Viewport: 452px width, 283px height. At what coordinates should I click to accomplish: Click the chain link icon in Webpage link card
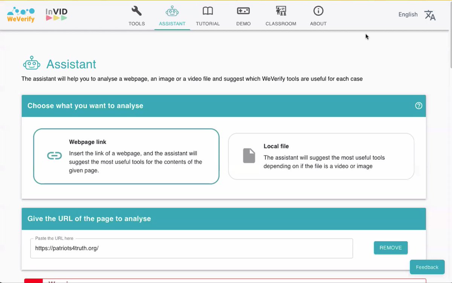[x=55, y=156]
